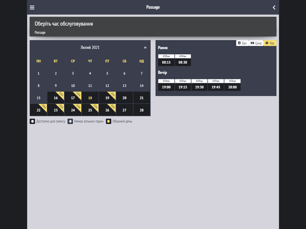Book the 08:15 morning slot

[x=166, y=60]
